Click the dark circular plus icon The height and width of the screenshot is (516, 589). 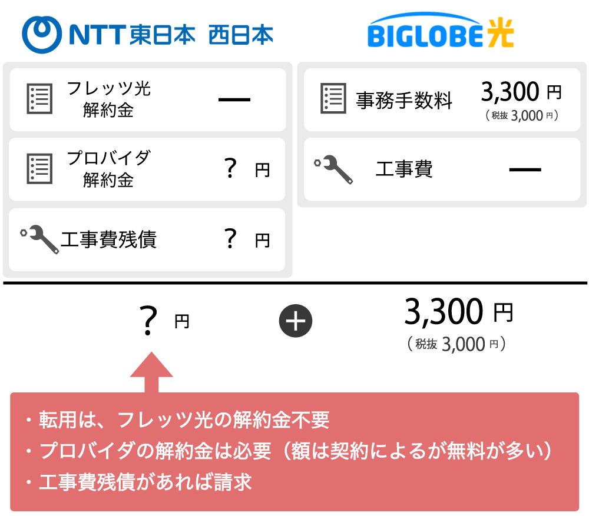click(295, 321)
